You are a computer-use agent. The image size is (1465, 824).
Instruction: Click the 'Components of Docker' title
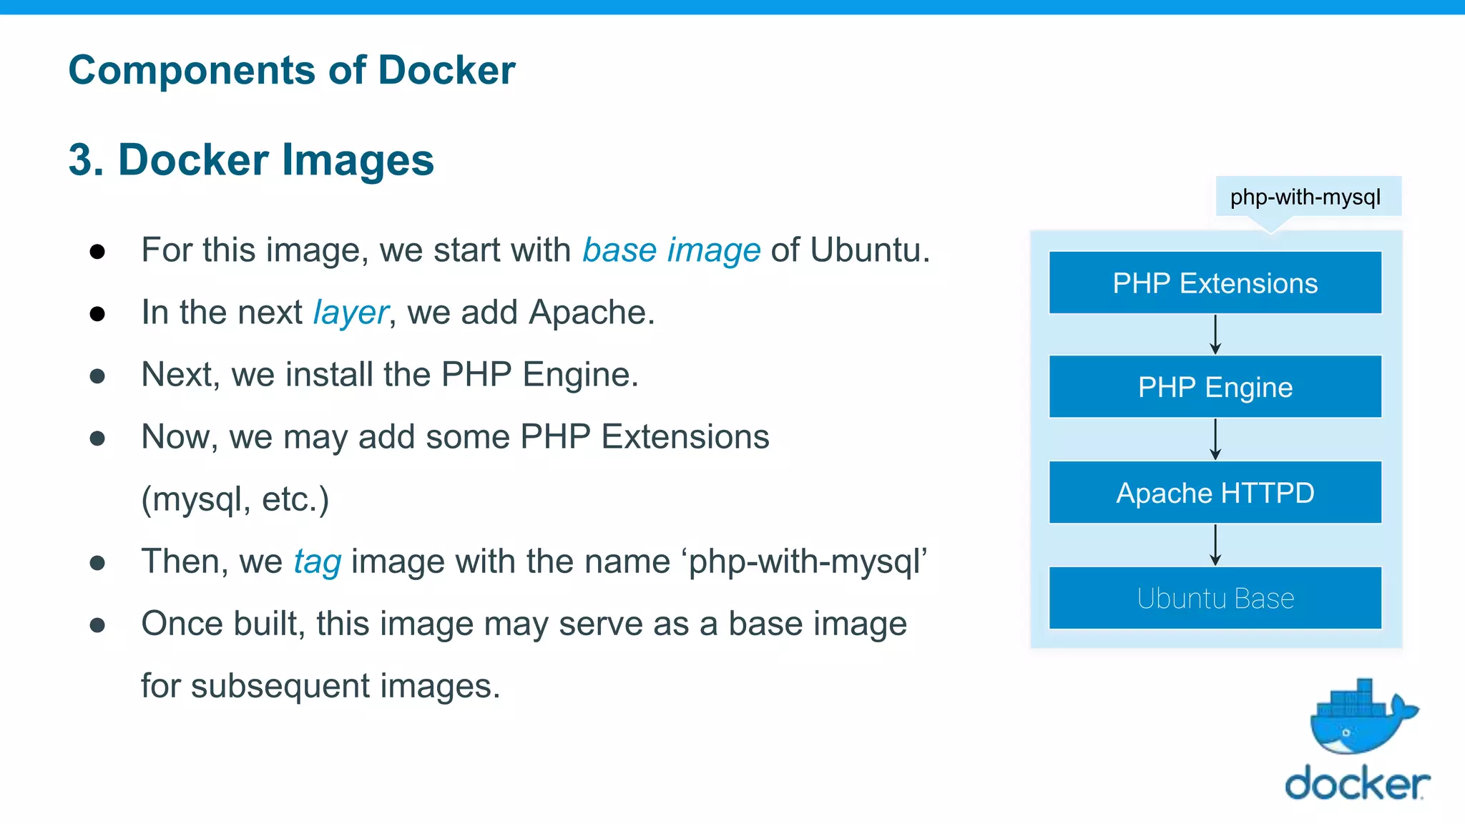291,70
